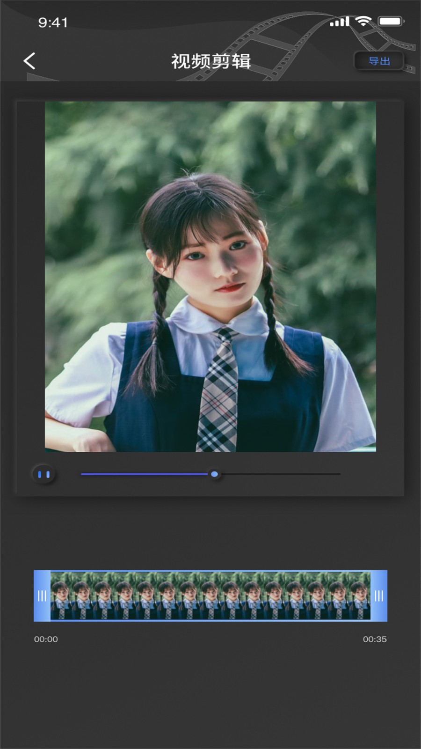Tap the 00:35 end time label

(375, 639)
